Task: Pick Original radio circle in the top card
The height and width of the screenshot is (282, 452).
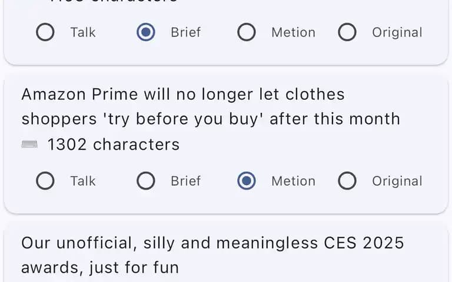Action: click(347, 32)
